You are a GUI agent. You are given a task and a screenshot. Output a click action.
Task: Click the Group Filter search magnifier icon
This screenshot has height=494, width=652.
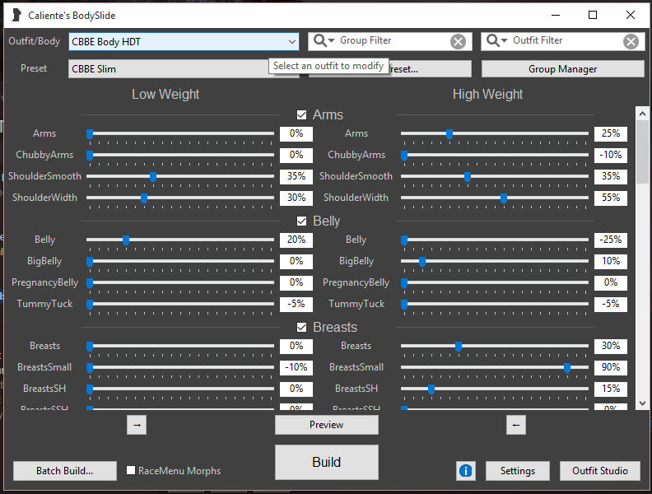319,40
